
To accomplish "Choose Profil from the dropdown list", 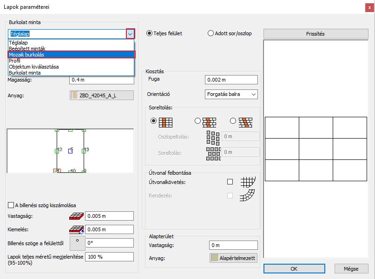I will pos(71,61).
